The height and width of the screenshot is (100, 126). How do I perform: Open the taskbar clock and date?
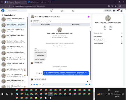click(117, 94)
